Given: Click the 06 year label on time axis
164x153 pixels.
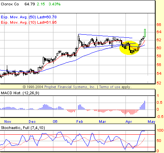Looking at the screenshot, I should 55,122.
